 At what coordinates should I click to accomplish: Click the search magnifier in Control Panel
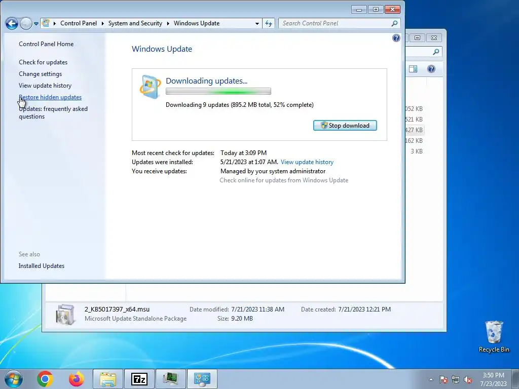coord(394,23)
